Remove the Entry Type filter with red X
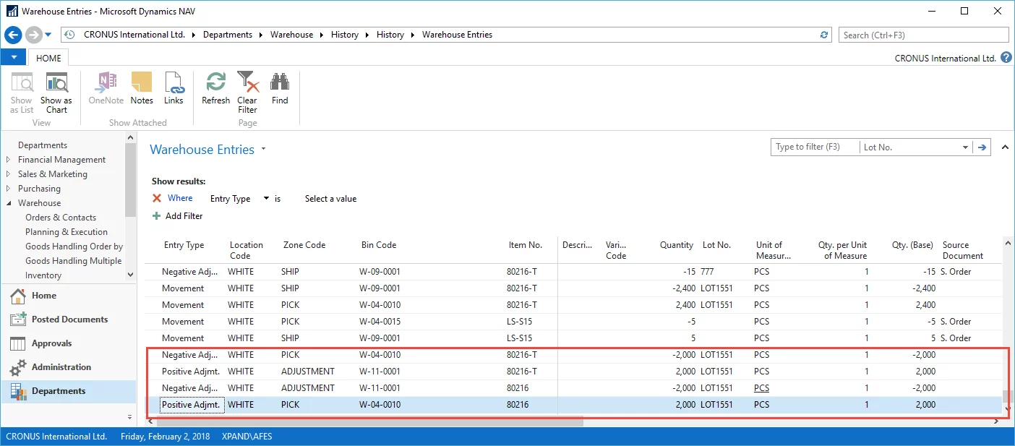The height and width of the screenshot is (446, 1015). (157, 199)
